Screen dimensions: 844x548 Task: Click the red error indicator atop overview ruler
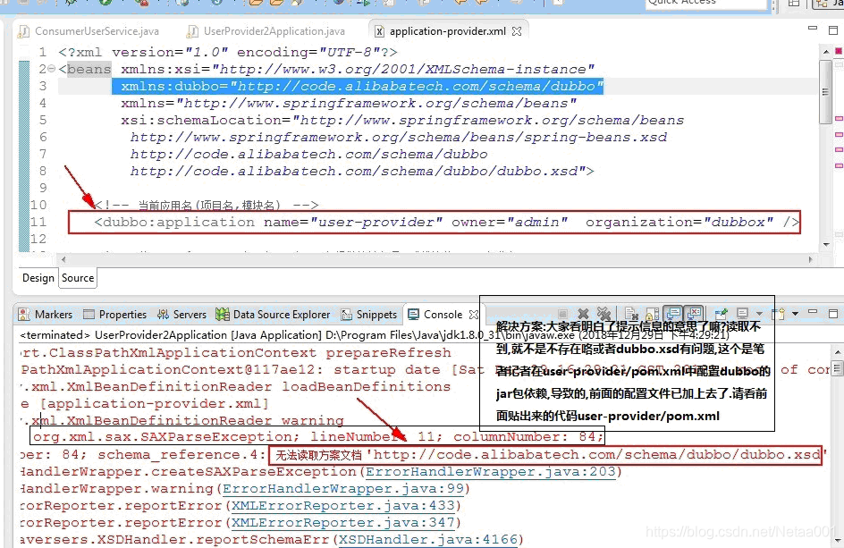[x=838, y=51]
